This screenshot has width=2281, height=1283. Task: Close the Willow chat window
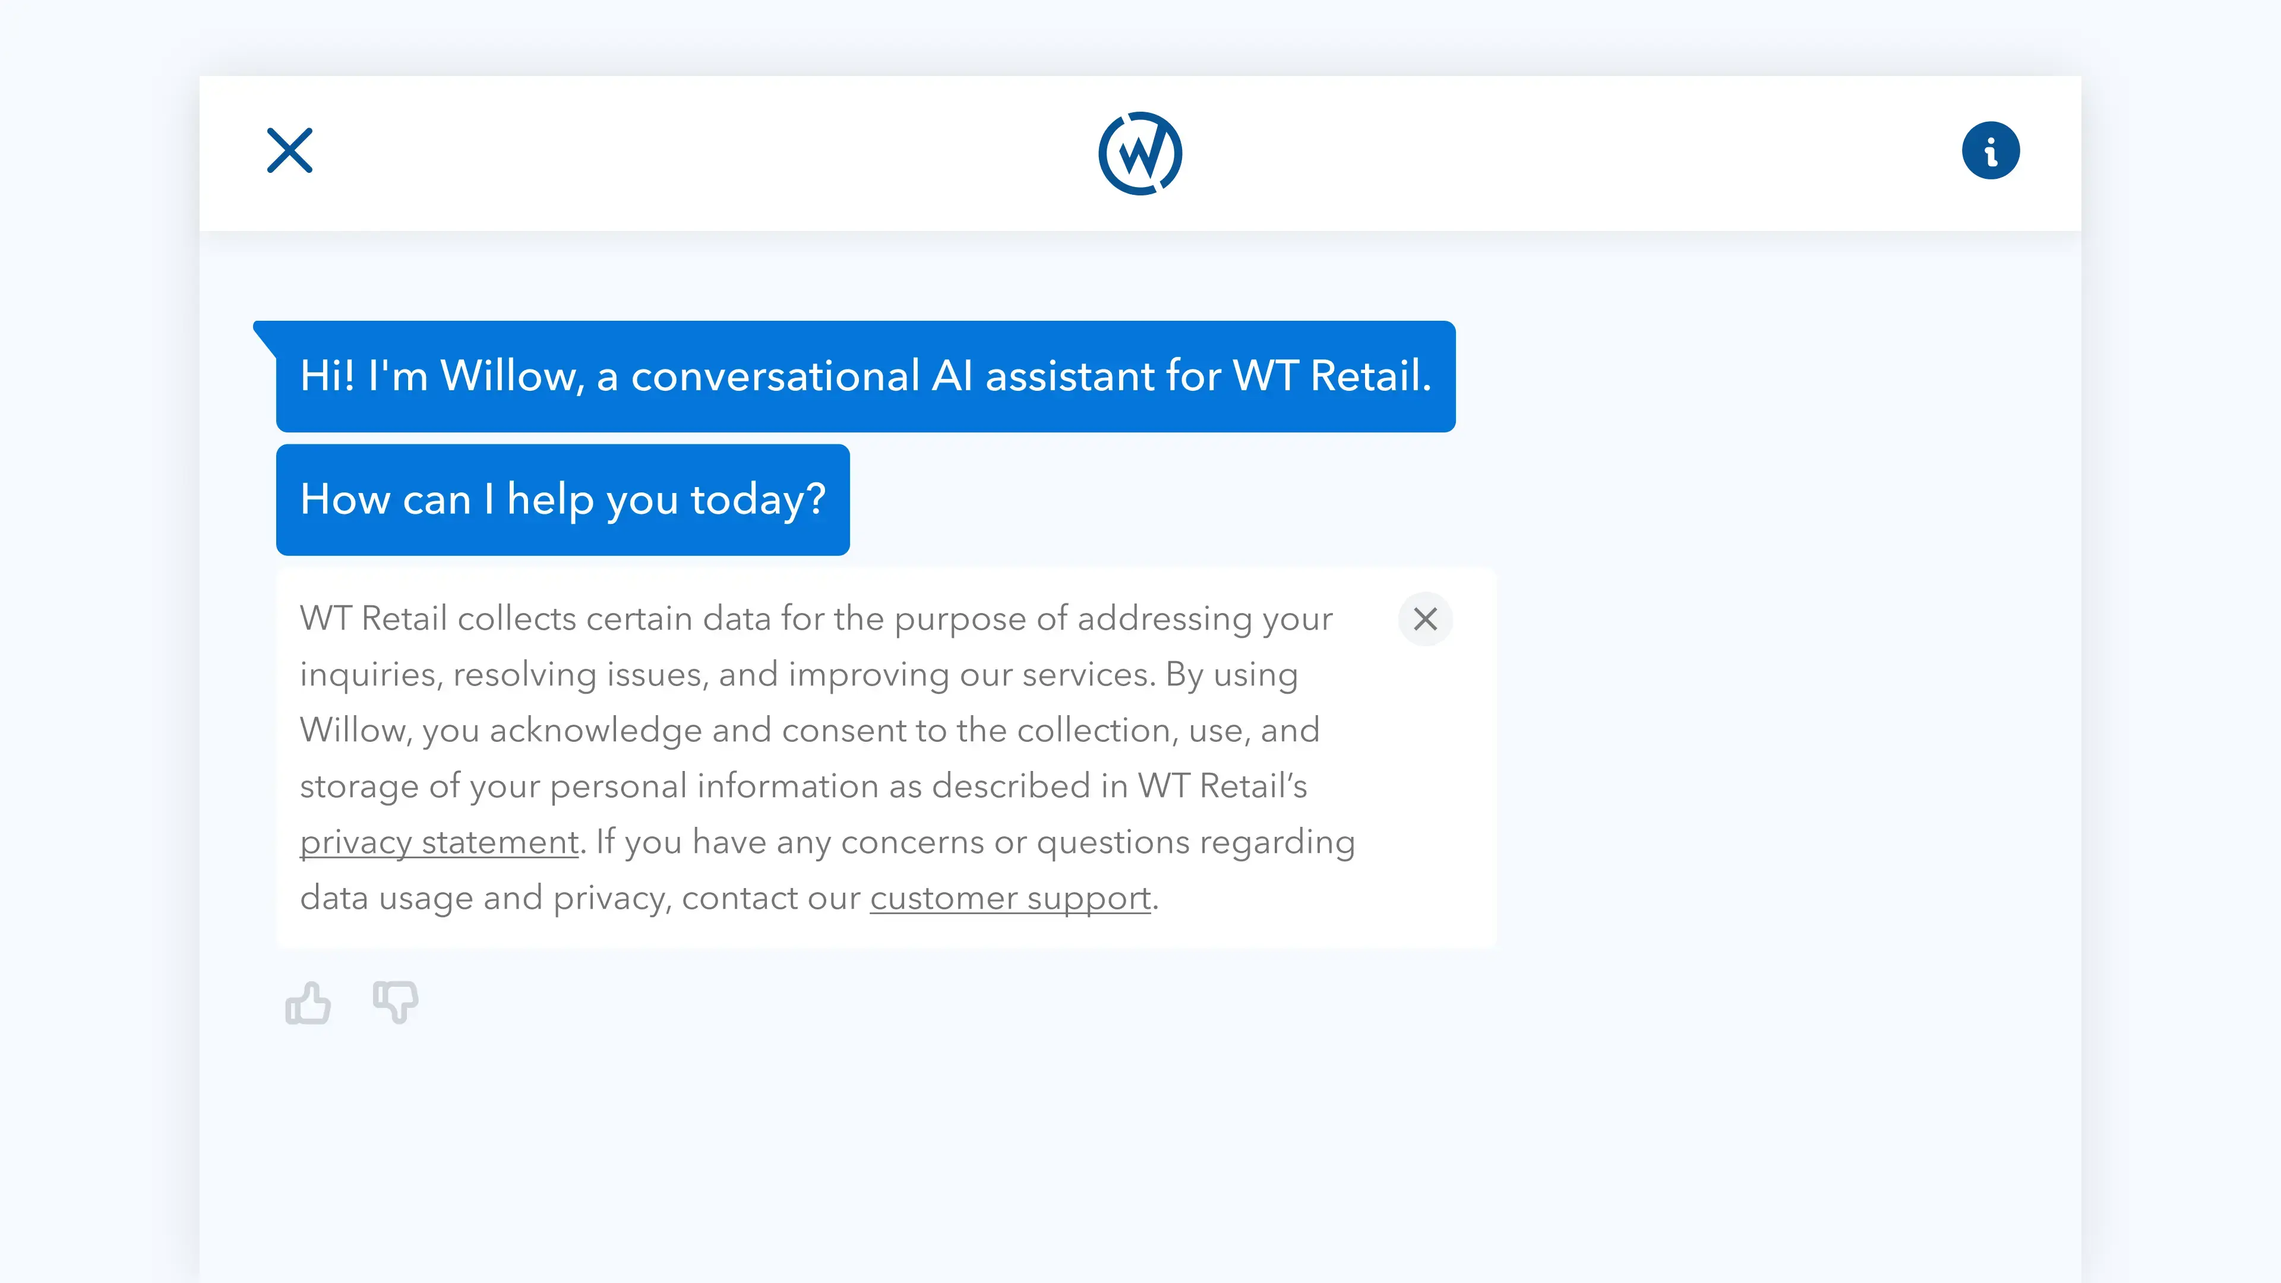tap(289, 150)
